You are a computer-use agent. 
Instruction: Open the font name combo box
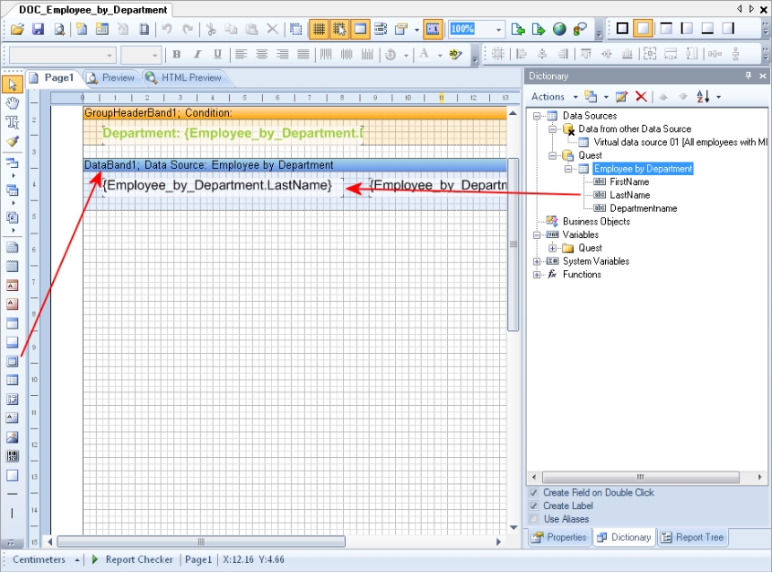click(63, 55)
